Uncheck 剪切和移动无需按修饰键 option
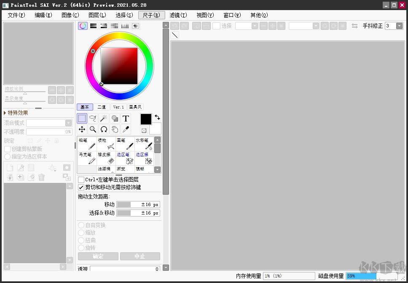408x283 pixels. (81, 187)
